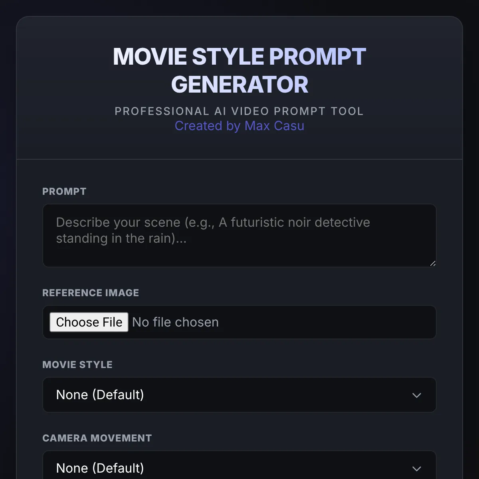Expand the None (Default) movie style combo box
This screenshot has height=479, width=479.
pyautogui.click(x=239, y=395)
